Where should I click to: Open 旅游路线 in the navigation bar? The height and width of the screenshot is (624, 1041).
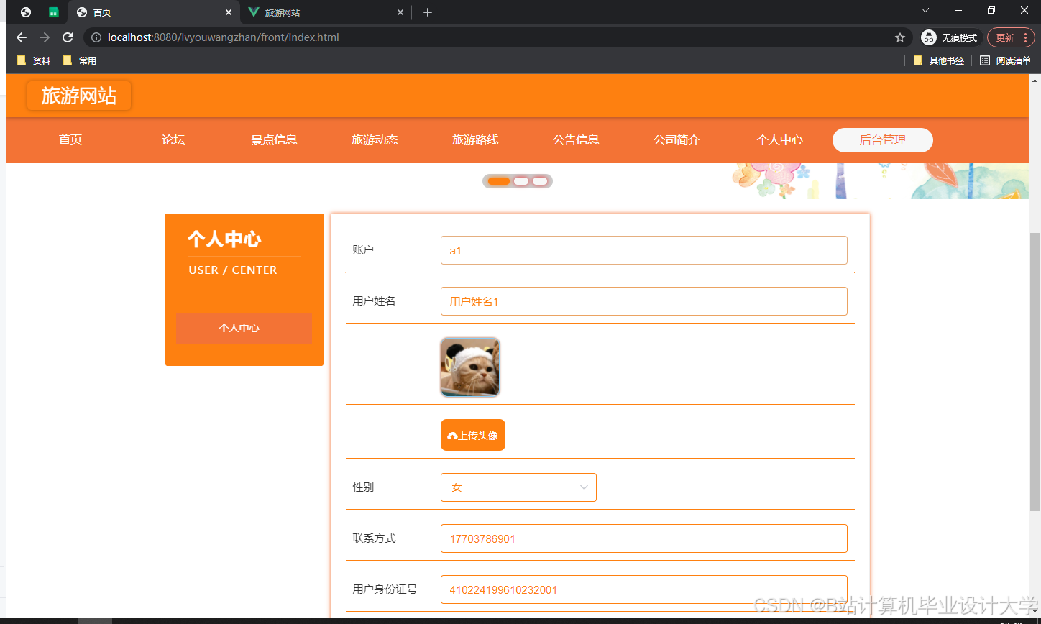pyautogui.click(x=475, y=140)
